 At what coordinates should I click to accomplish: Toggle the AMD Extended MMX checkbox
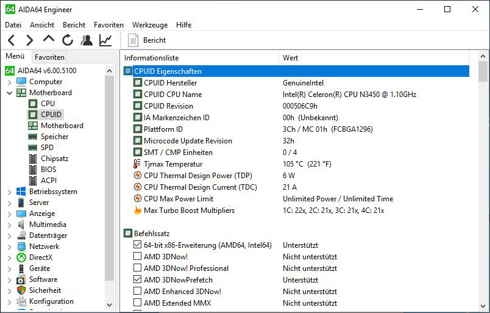coord(138,303)
